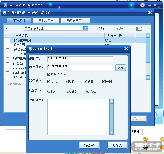Screen dimensions: 164x154
Task: Click the 删除 rule link
Action: click(x=139, y=29)
